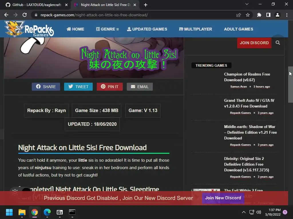This screenshot has width=293, height=219.
Task: Open UPDATED GAMES menu item
Action: [147, 29]
